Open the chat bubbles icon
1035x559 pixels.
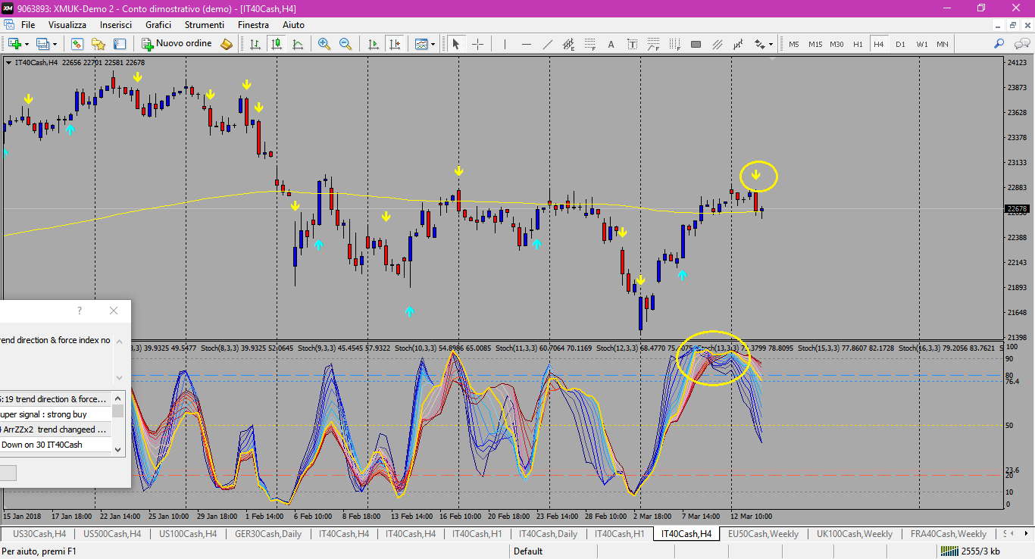1021,44
